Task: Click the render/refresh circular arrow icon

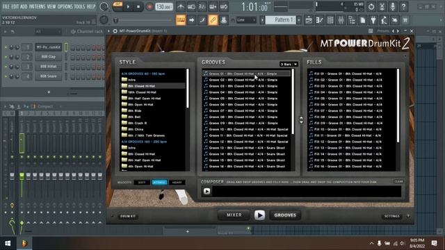Action: click(x=371, y=6)
